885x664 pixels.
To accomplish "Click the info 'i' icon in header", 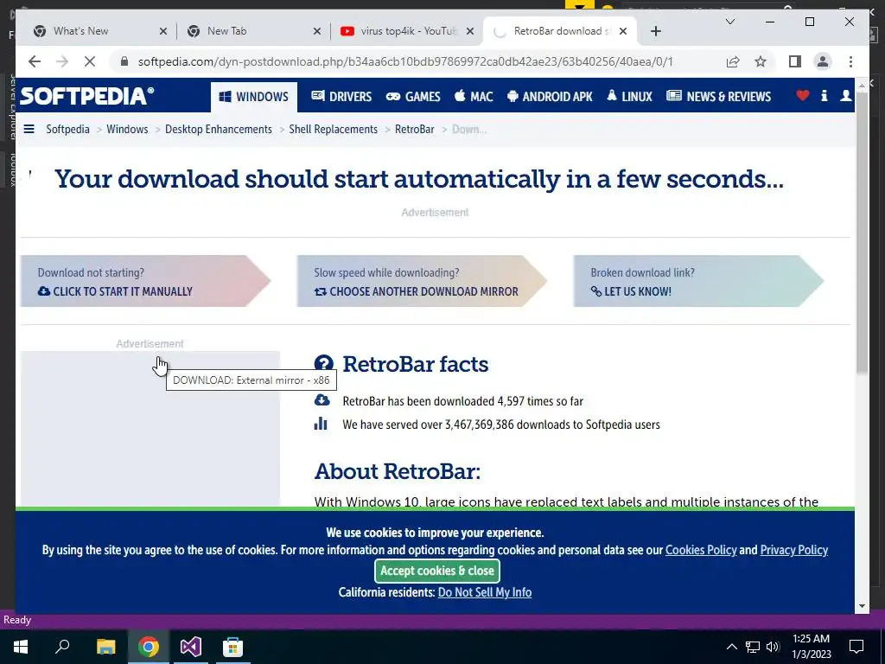I will pyautogui.click(x=824, y=95).
